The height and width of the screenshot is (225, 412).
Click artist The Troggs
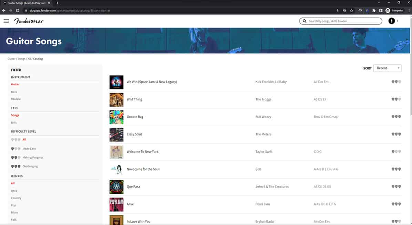tap(263, 99)
